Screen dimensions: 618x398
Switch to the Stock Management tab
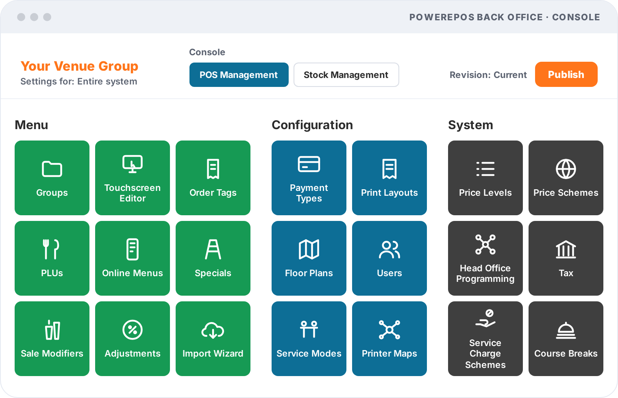[346, 75]
